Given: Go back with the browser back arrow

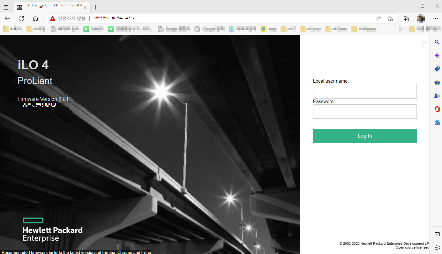Looking at the screenshot, I should tap(7, 19).
